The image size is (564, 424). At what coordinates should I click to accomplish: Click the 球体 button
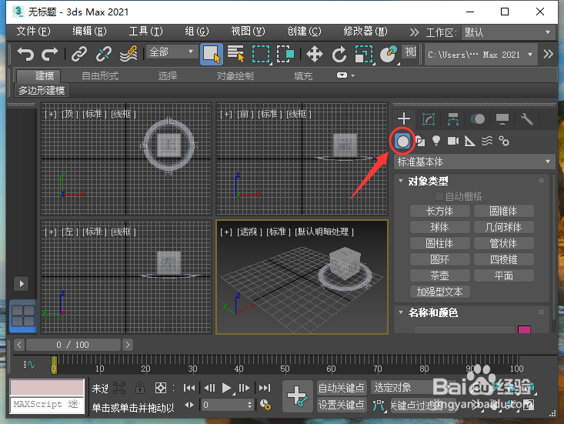(x=439, y=227)
